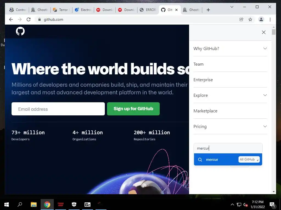Open Windows Security shield taskbar icon
Image resolution: width=281 pixels, height=210 pixels.
tap(74, 205)
